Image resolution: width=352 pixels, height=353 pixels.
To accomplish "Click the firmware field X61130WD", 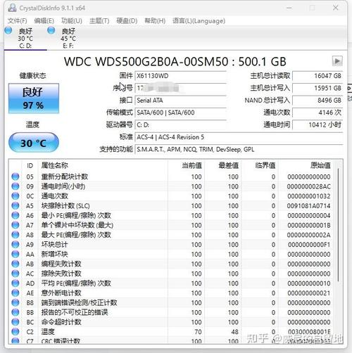I will tap(181, 76).
